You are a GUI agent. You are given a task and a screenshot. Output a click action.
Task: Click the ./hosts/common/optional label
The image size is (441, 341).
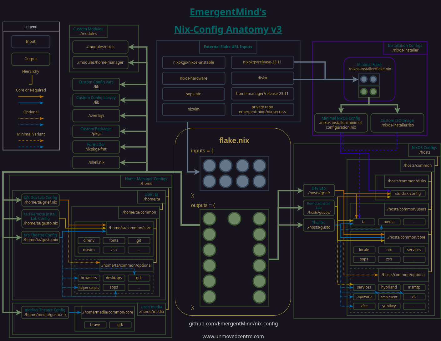pos(403,275)
